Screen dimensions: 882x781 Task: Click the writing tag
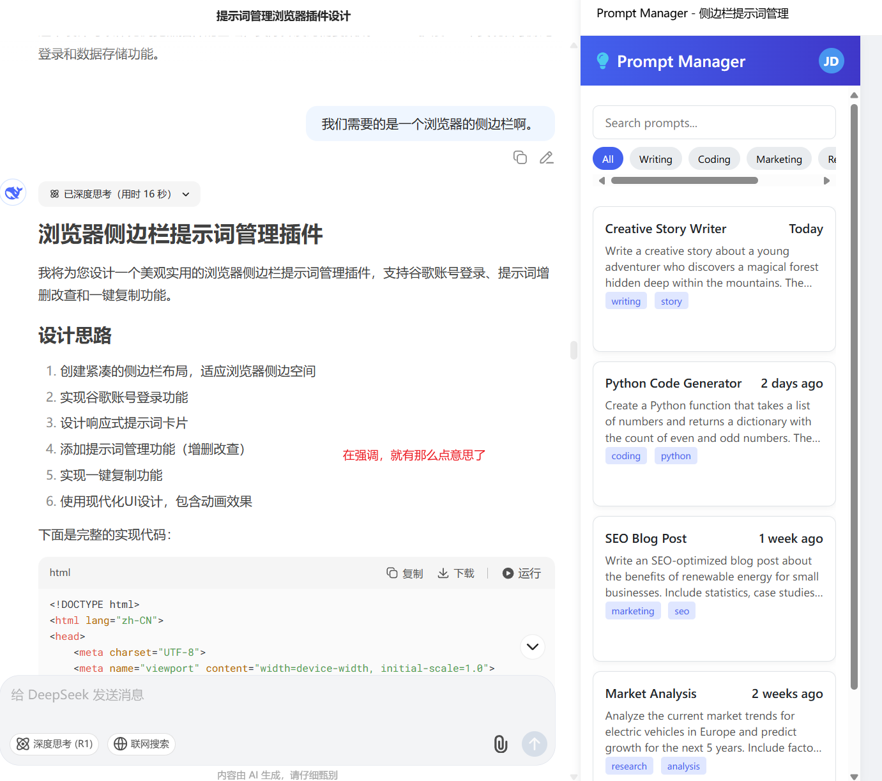(626, 301)
